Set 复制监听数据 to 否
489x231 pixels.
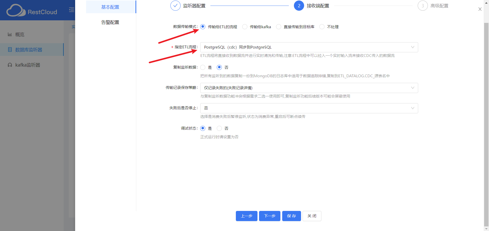(219, 67)
